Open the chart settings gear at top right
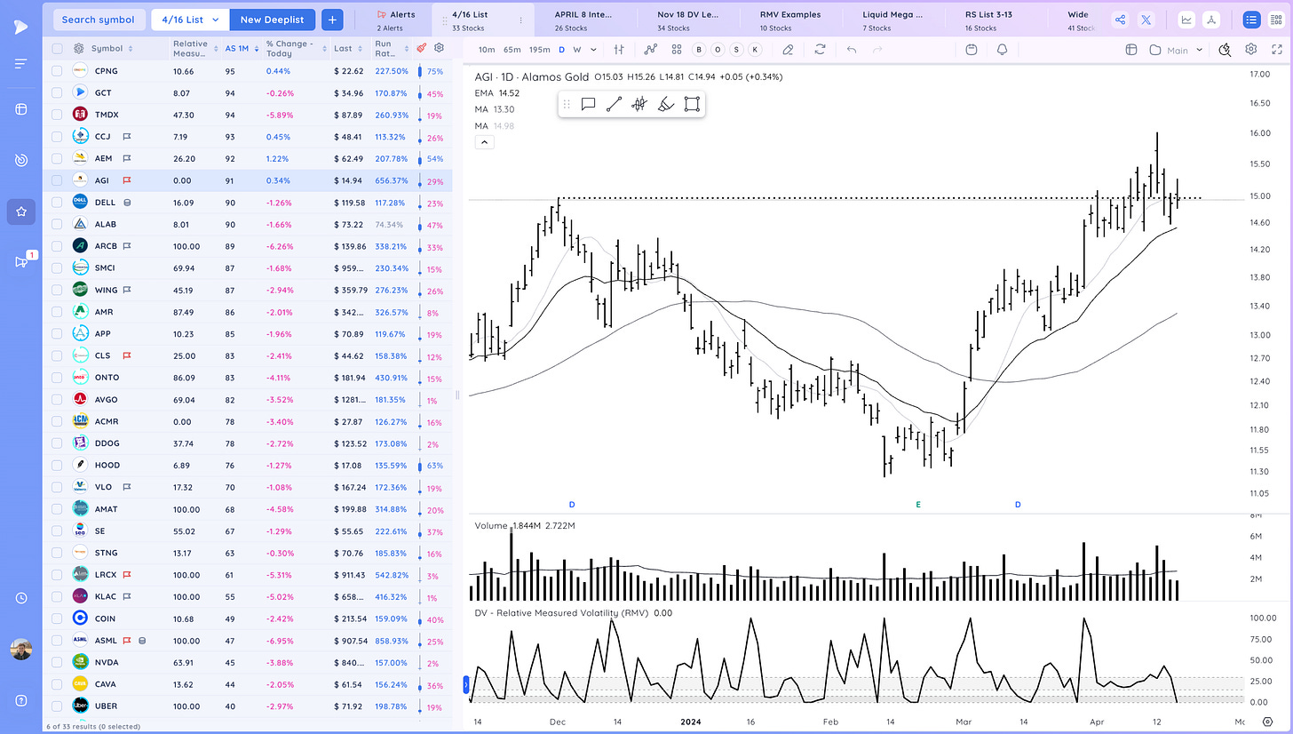 point(1250,50)
